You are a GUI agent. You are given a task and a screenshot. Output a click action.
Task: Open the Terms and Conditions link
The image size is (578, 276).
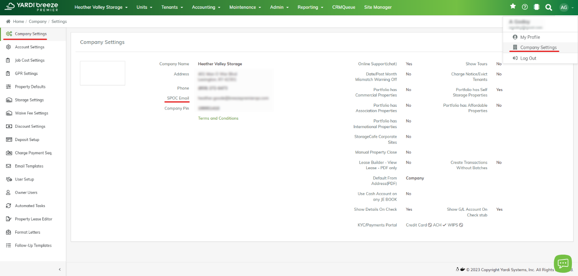click(218, 118)
